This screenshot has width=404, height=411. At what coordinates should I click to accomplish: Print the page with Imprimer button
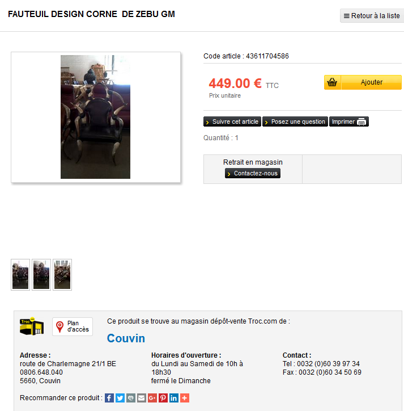tap(349, 121)
